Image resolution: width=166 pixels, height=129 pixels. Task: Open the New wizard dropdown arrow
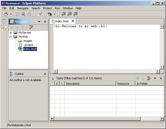pos(11,14)
